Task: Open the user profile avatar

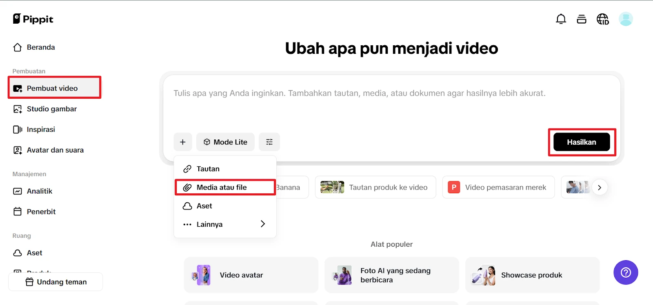Action: (x=625, y=19)
